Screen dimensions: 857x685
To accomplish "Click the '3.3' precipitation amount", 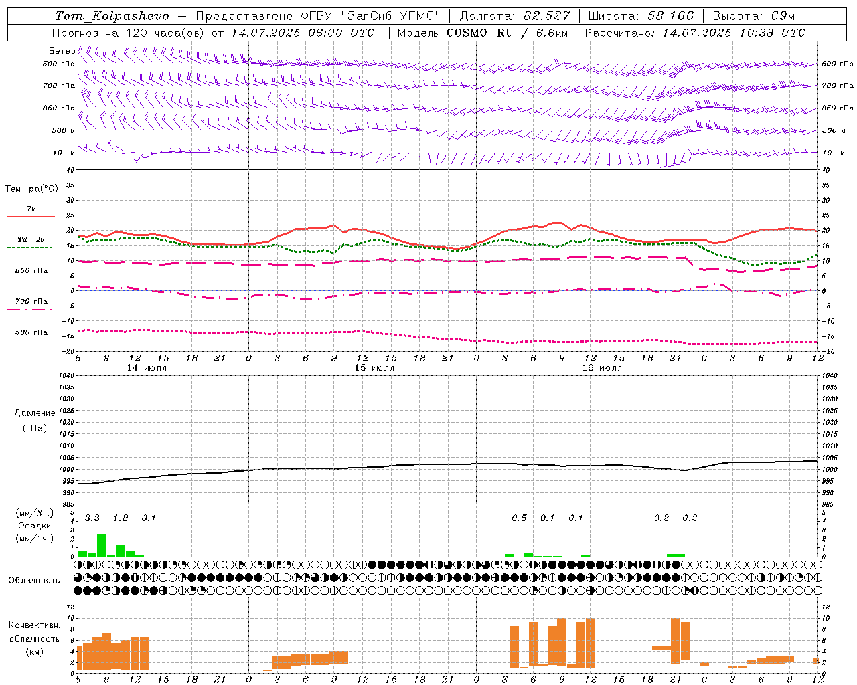I will pos(92,518).
